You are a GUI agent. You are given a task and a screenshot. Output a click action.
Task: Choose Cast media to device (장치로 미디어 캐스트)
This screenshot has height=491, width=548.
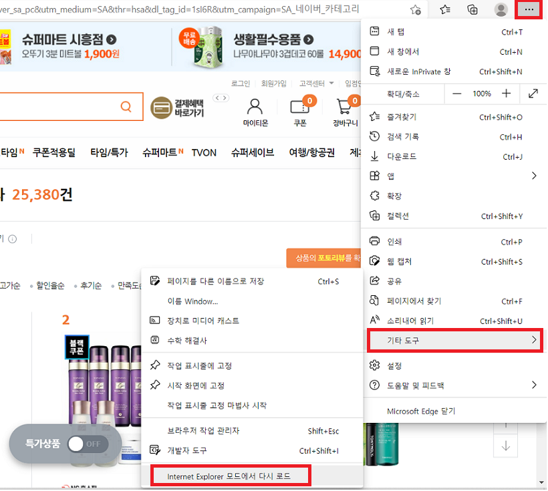[252, 321]
